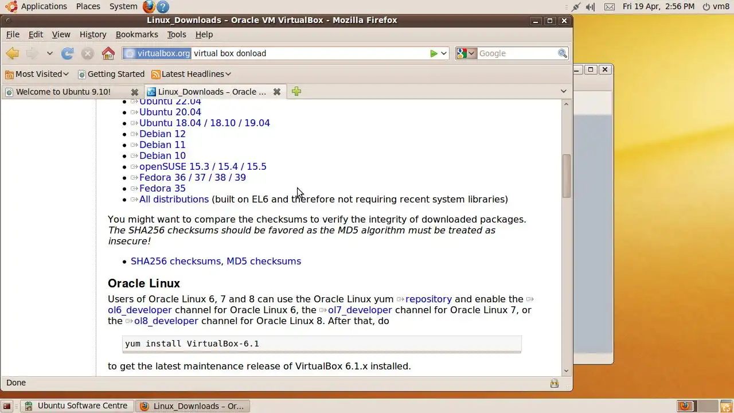Open the Tools menu
The image size is (734, 413).
(177, 34)
